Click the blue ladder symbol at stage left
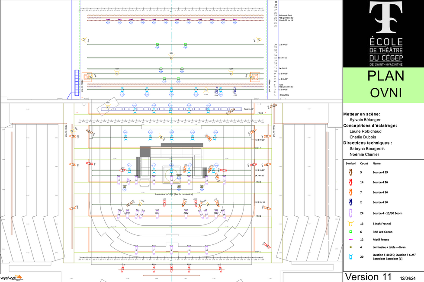424x282 pixels. pyautogui.click(x=77, y=83)
